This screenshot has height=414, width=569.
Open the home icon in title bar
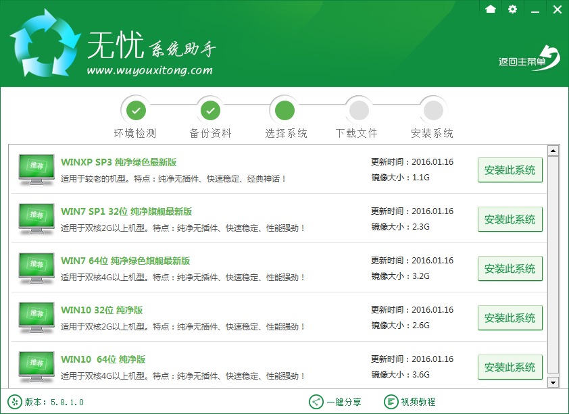[x=490, y=9]
